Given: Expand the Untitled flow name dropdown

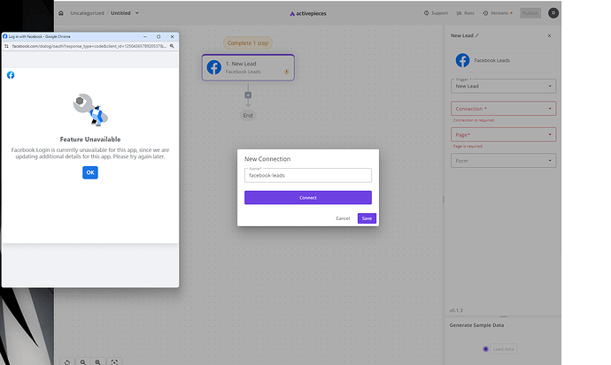Looking at the screenshot, I should pos(136,13).
